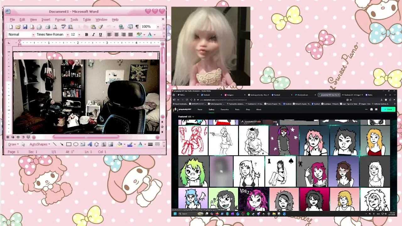402x226 pixels.
Task: Switch to Reading Layout view button
Action: pos(28,137)
